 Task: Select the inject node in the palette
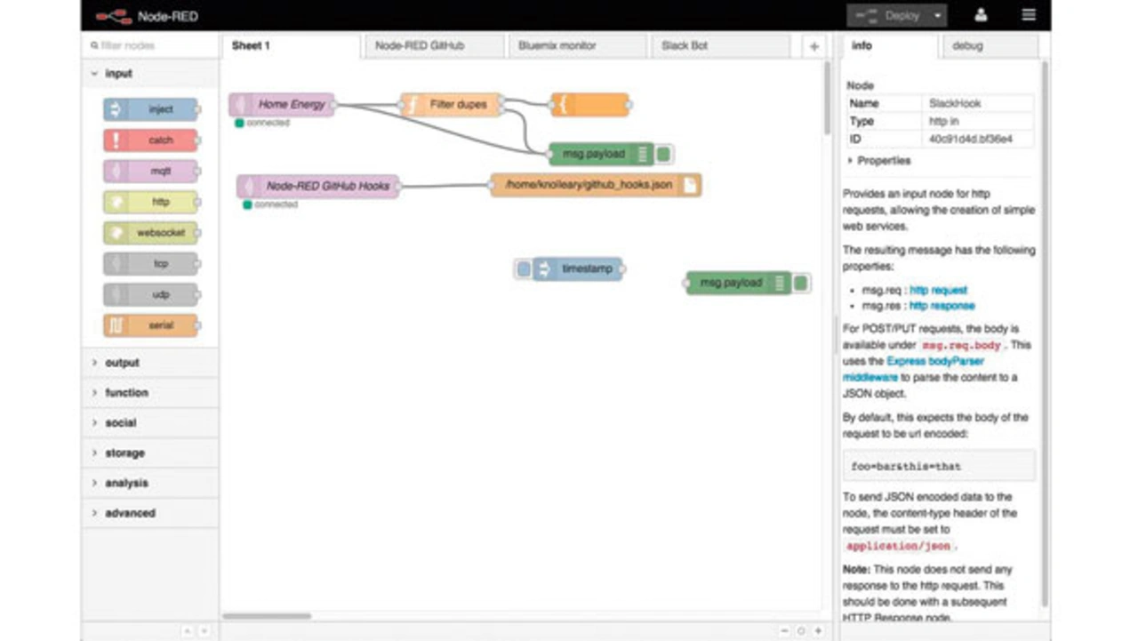150,109
